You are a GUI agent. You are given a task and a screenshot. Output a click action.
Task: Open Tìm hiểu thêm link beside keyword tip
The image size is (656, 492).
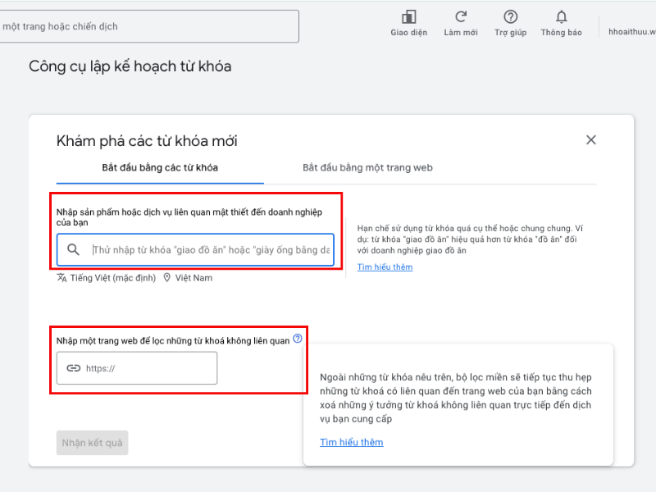point(385,267)
